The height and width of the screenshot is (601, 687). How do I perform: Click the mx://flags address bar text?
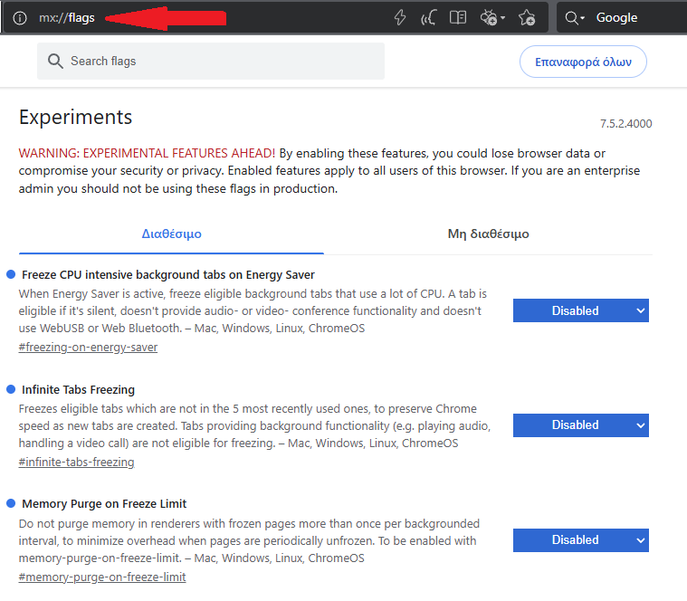point(67,18)
